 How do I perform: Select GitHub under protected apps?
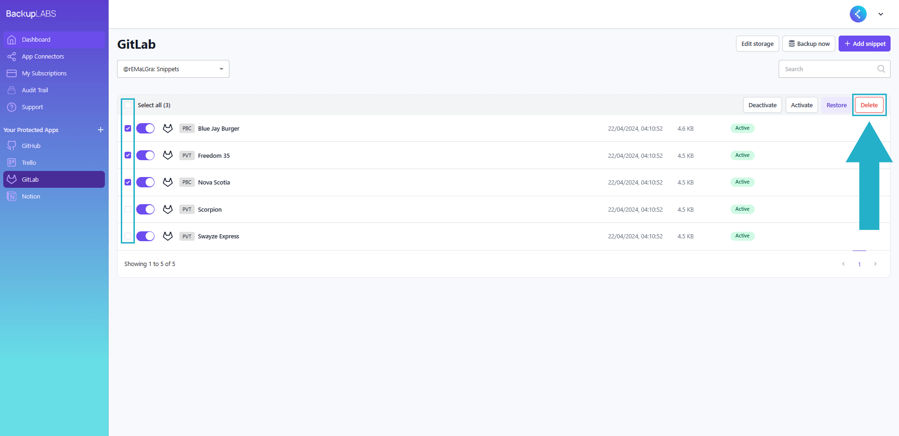click(54, 146)
